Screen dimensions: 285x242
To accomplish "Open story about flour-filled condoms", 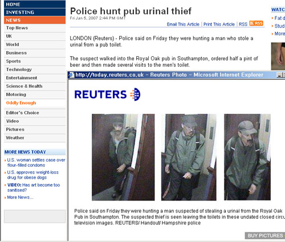I will tap(36, 162).
